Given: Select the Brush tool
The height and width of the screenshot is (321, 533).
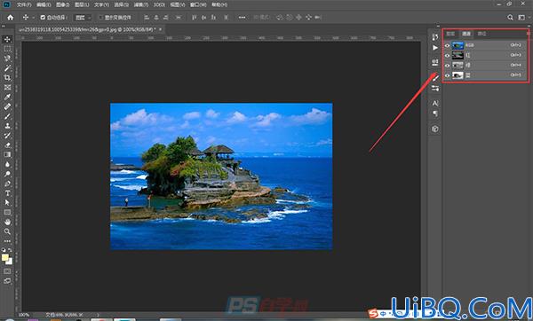Looking at the screenshot, I should point(7,116).
